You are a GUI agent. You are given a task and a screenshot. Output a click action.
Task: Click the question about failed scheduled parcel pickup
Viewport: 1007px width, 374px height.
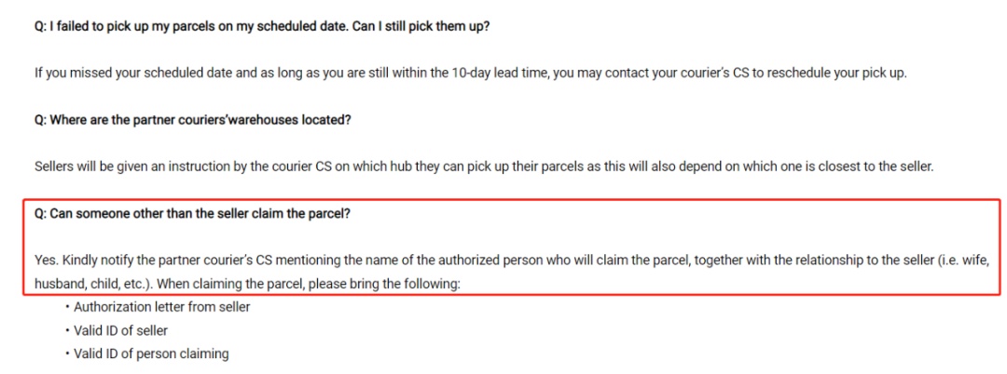262,30
